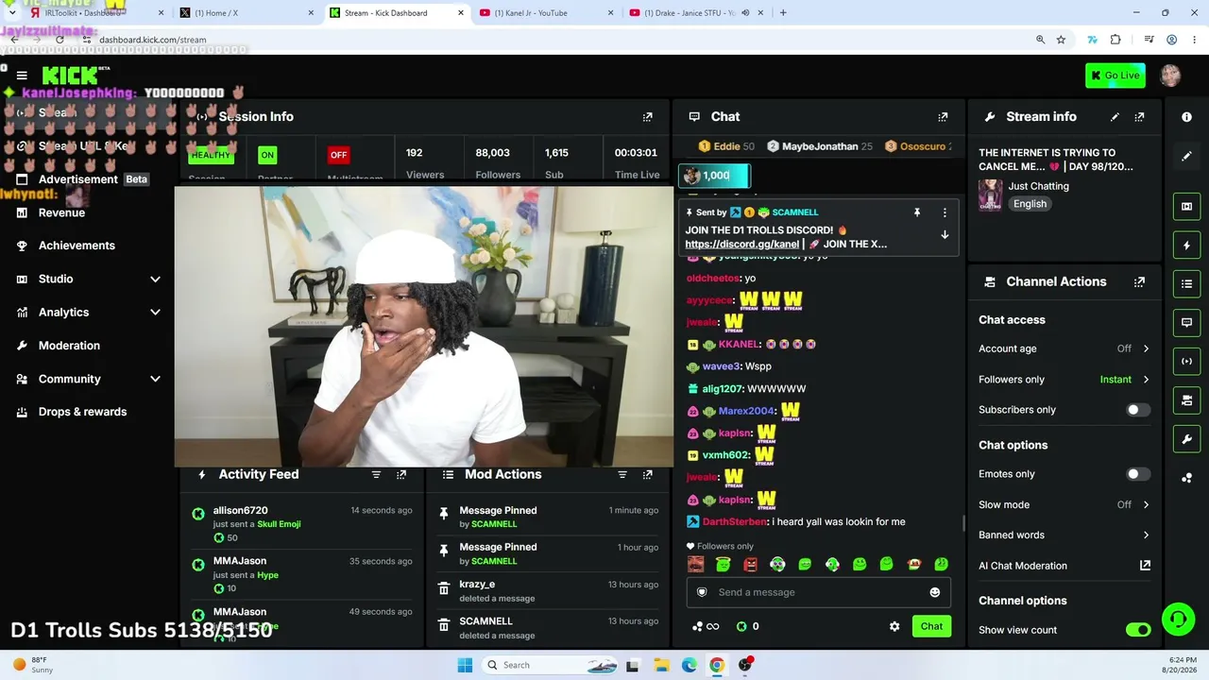
Task: Open the emoji picker in chat input
Action: point(935,592)
